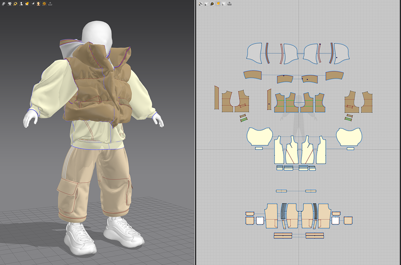Open the avatar skin display options
Viewport: 401px width, 265px height.
point(38,4)
